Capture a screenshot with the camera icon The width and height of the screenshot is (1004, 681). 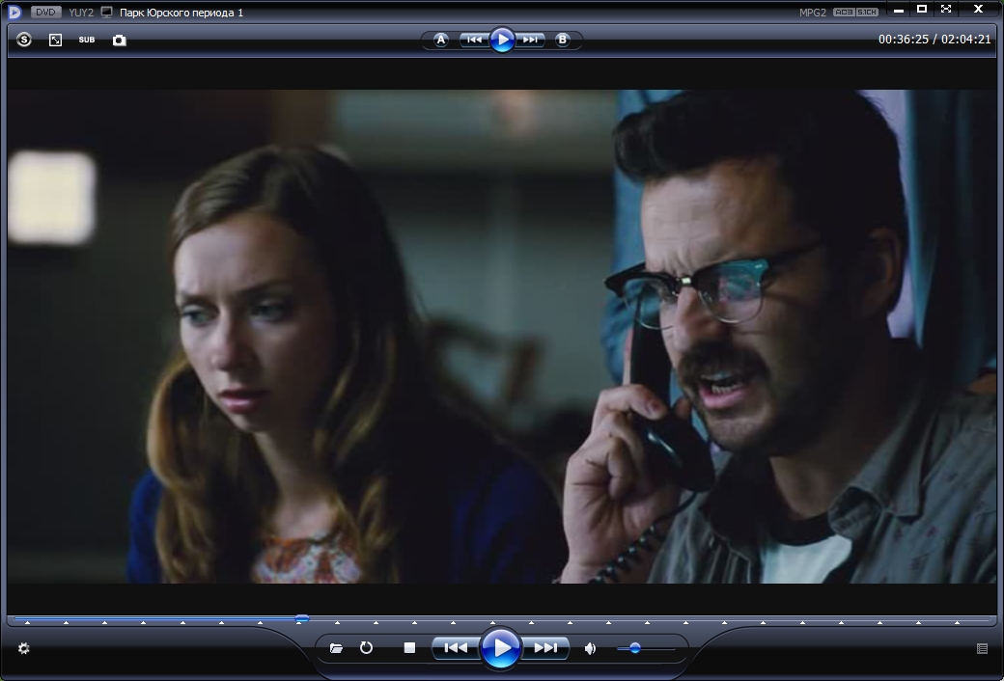click(x=119, y=41)
